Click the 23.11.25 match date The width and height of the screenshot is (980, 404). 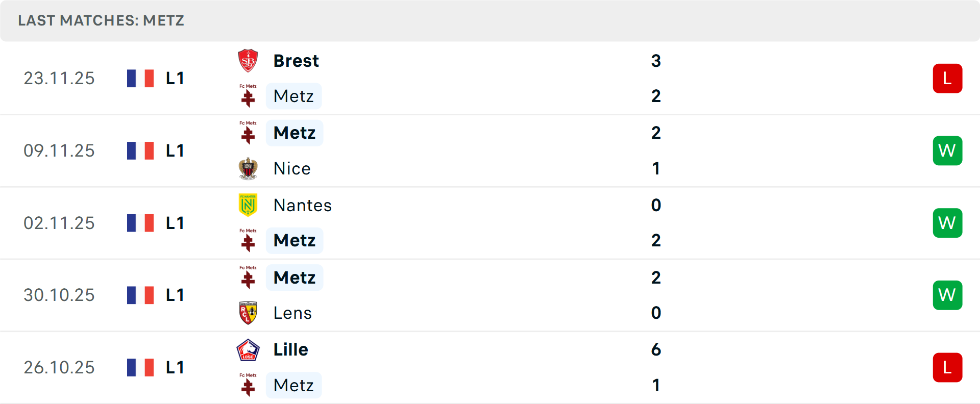(59, 79)
